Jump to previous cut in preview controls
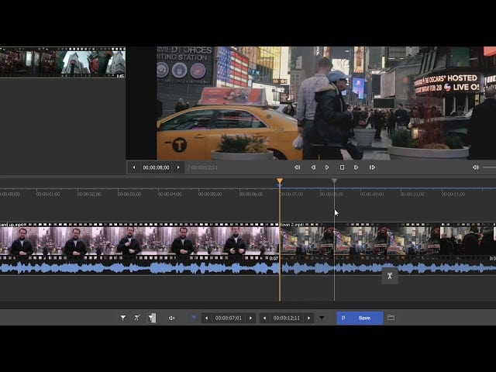The image size is (496, 372). (x=297, y=167)
